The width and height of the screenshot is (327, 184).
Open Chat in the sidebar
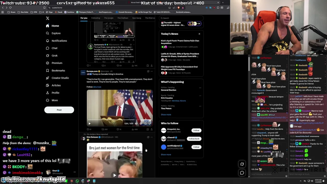coord(52,48)
